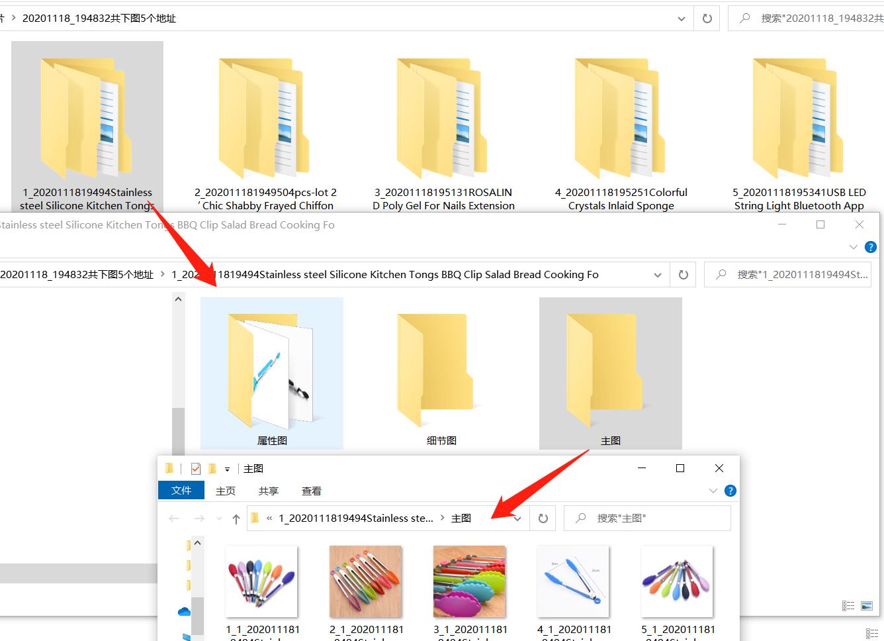Screen dimensions: 884x641
Task: Maximize the middle Kitchen Tongs window
Action: pyautogui.click(x=820, y=224)
